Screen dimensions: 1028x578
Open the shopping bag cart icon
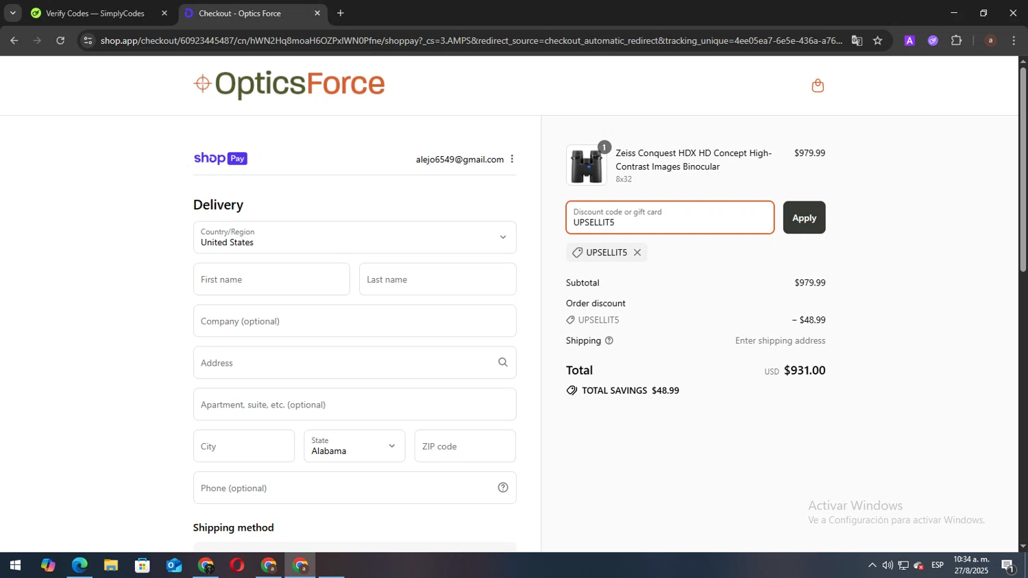click(817, 86)
